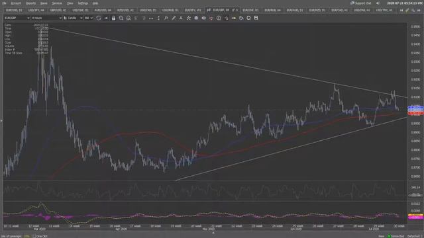Switch to the EUR/JPY W1 tab

pyautogui.click(x=193, y=11)
